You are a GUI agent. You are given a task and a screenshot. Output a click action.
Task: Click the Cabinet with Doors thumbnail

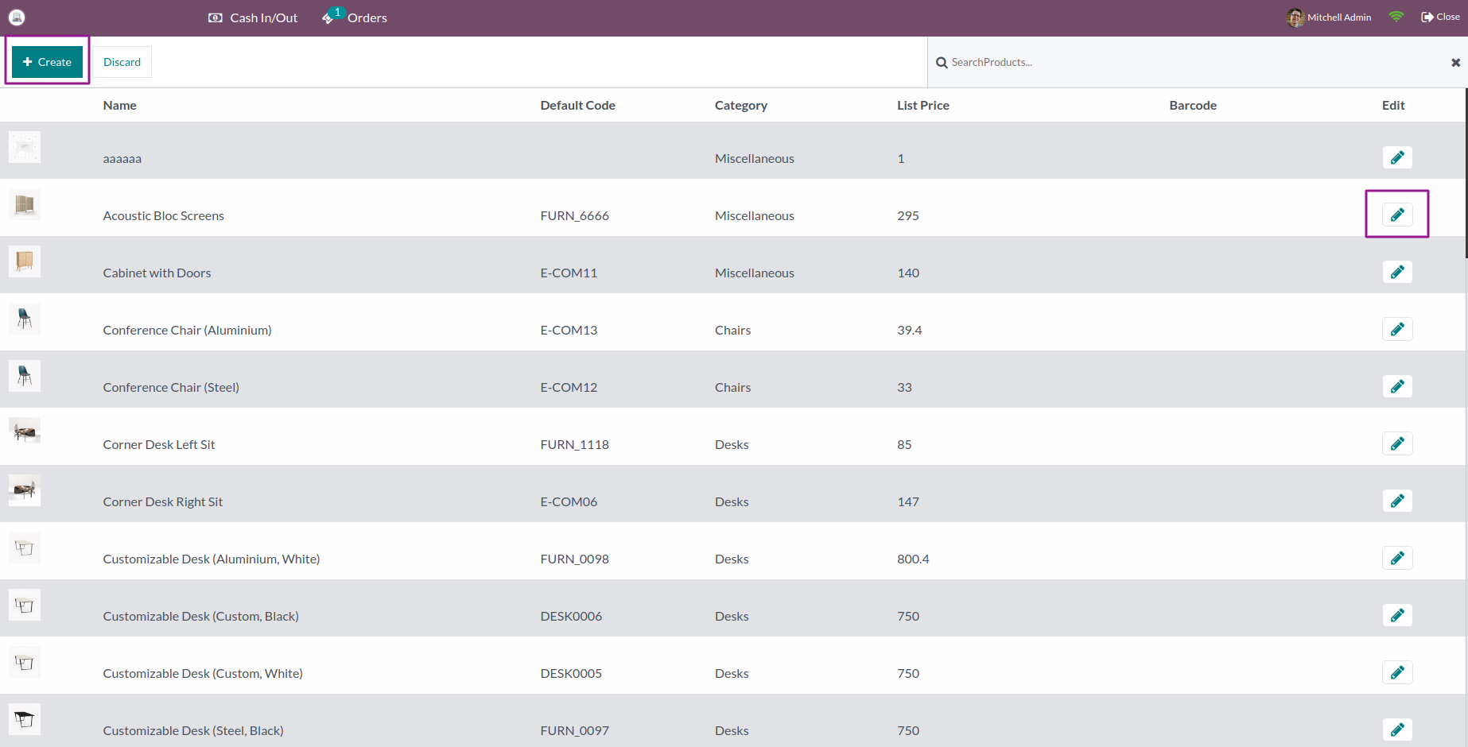click(25, 261)
